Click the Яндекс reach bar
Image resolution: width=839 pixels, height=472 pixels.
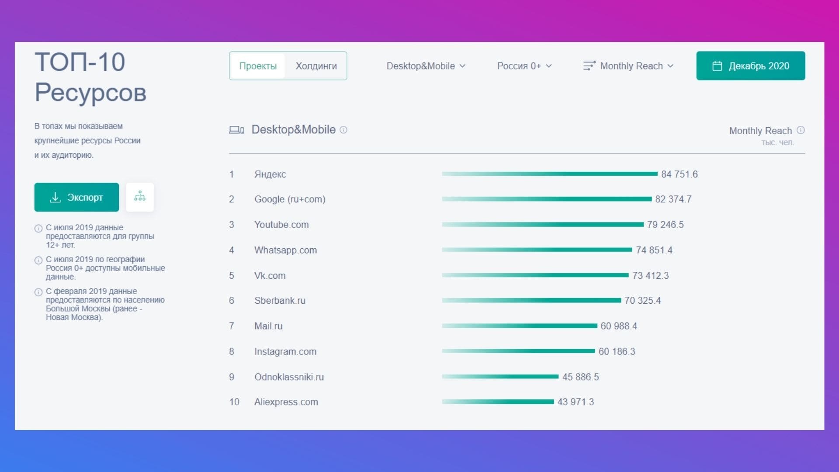pos(550,174)
